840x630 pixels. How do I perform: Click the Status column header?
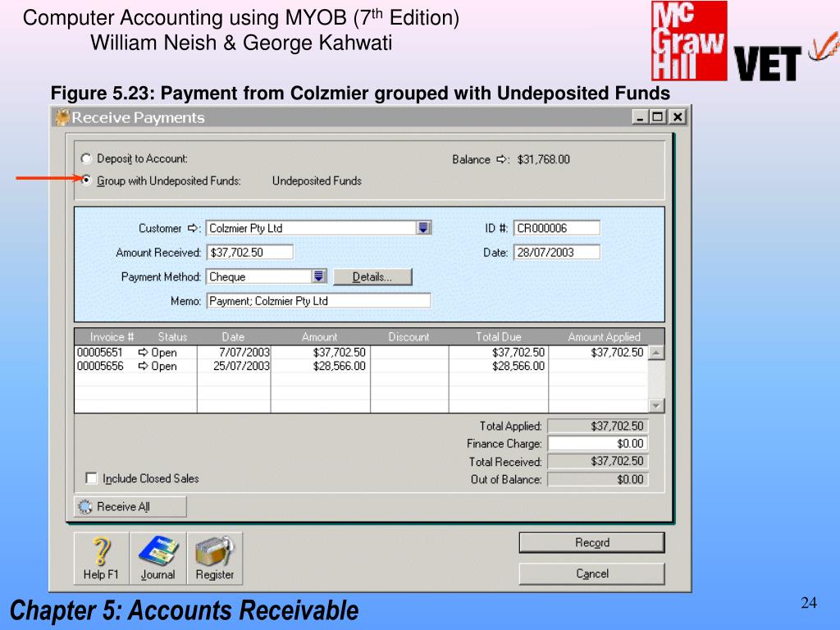(172, 337)
